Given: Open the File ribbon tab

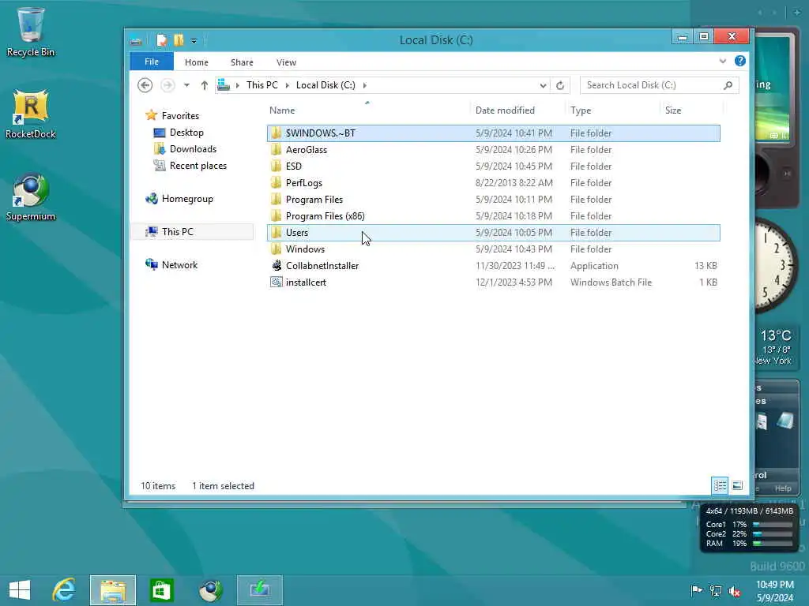Looking at the screenshot, I should click(x=152, y=62).
